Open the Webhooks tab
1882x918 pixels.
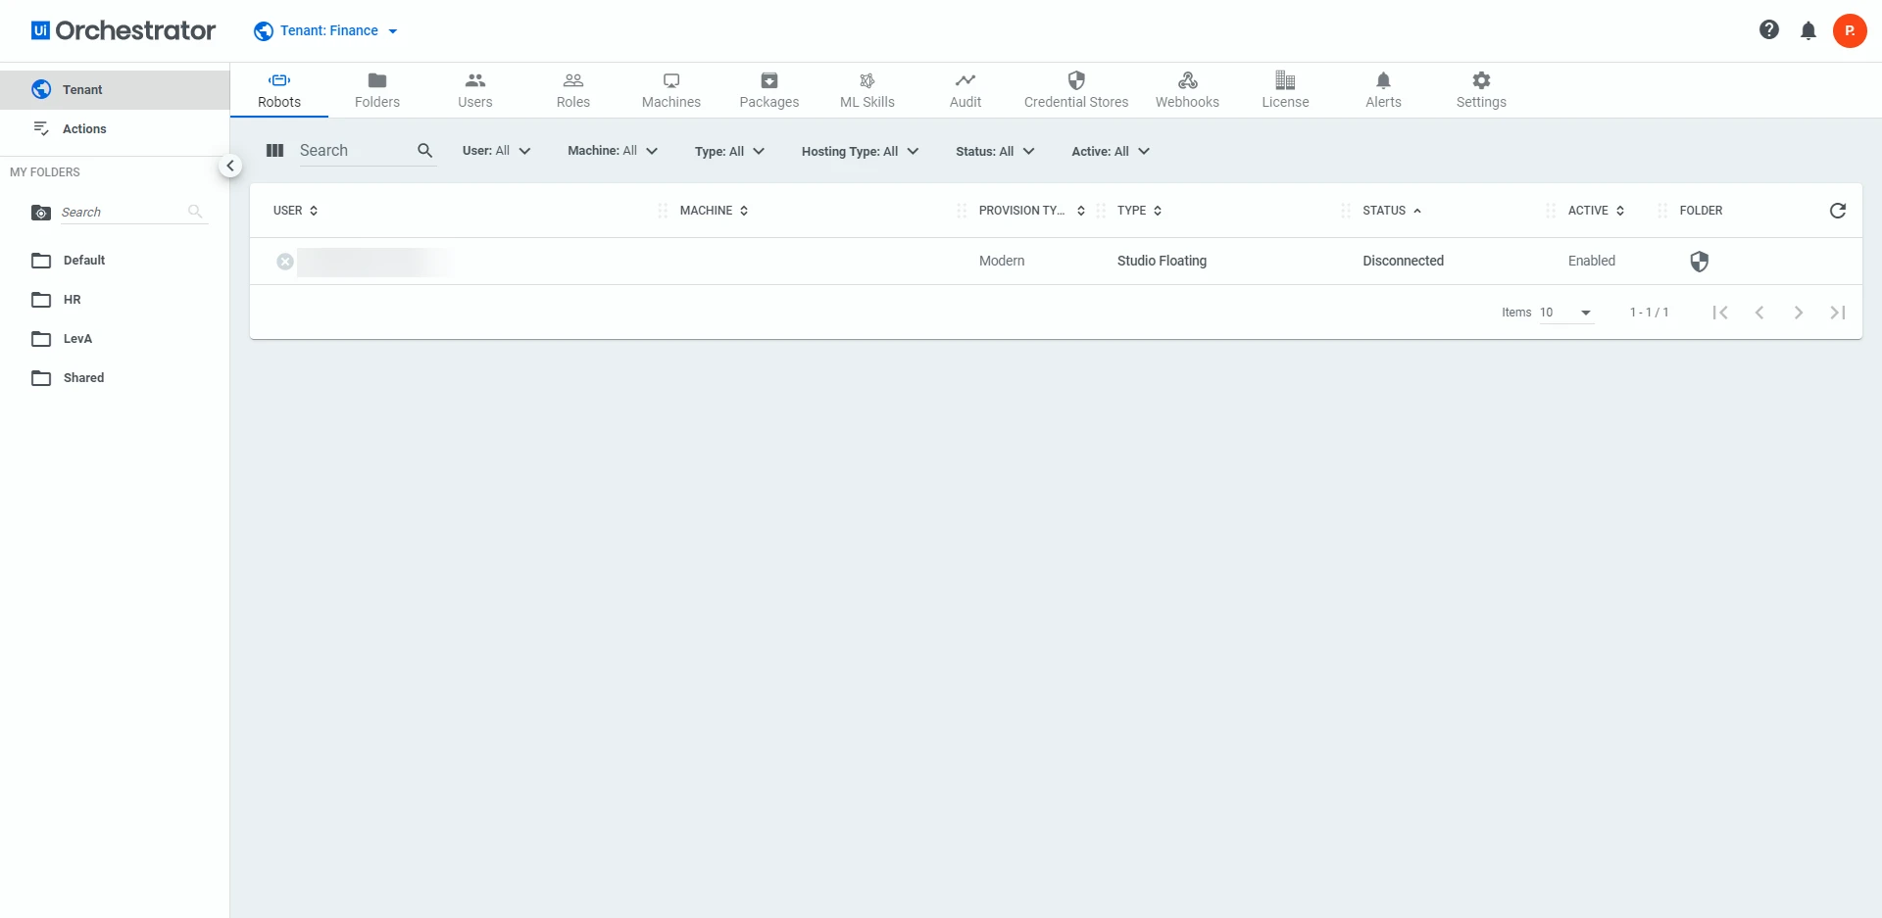(x=1187, y=90)
